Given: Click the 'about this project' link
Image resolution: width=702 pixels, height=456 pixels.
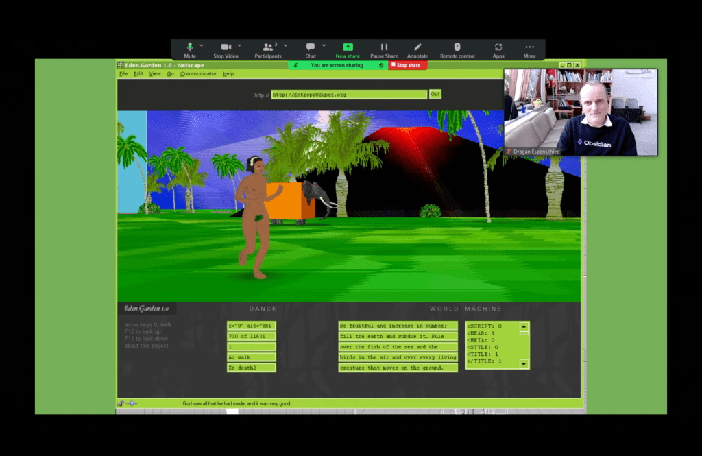Looking at the screenshot, I should point(146,346).
